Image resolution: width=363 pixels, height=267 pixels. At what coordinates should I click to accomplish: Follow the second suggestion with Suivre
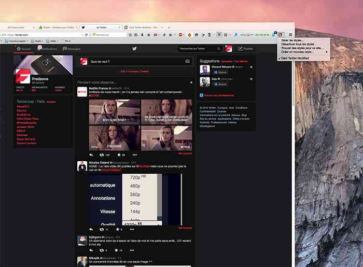(220, 84)
